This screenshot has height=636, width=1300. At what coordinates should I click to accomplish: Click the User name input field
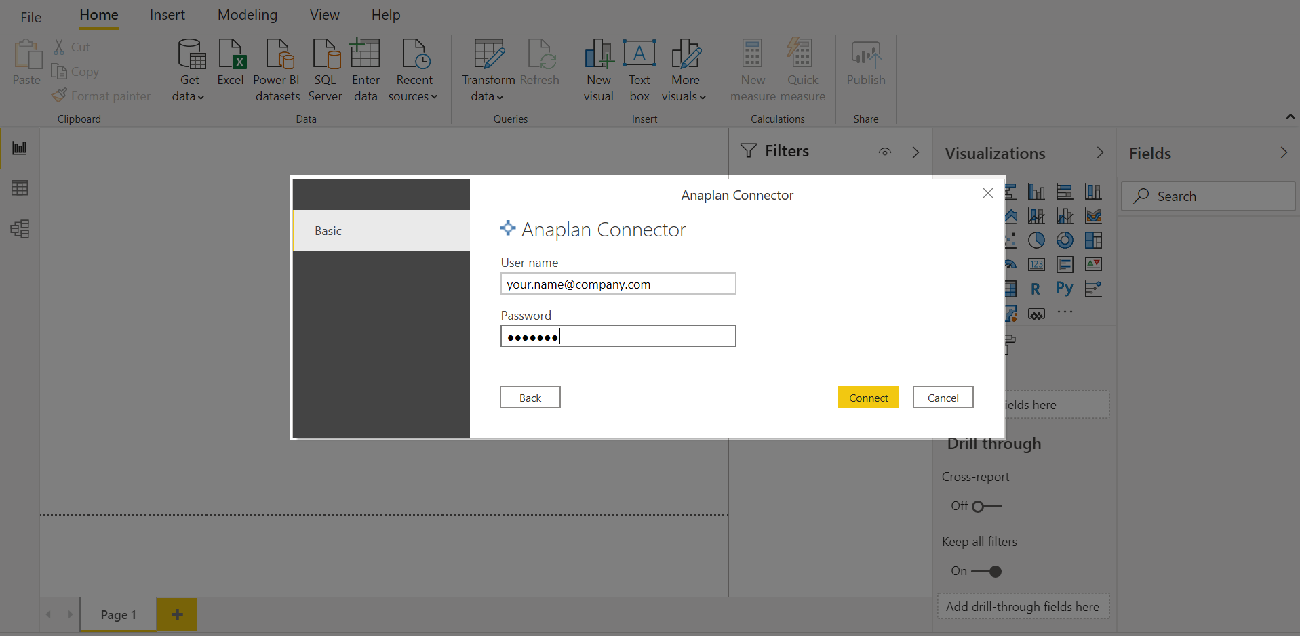[618, 284]
